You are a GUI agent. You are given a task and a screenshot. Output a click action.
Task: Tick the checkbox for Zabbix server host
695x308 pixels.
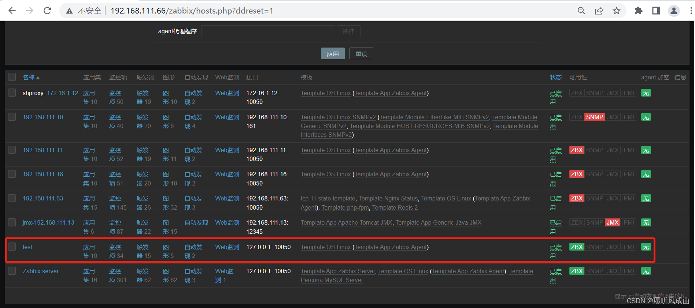point(12,271)
